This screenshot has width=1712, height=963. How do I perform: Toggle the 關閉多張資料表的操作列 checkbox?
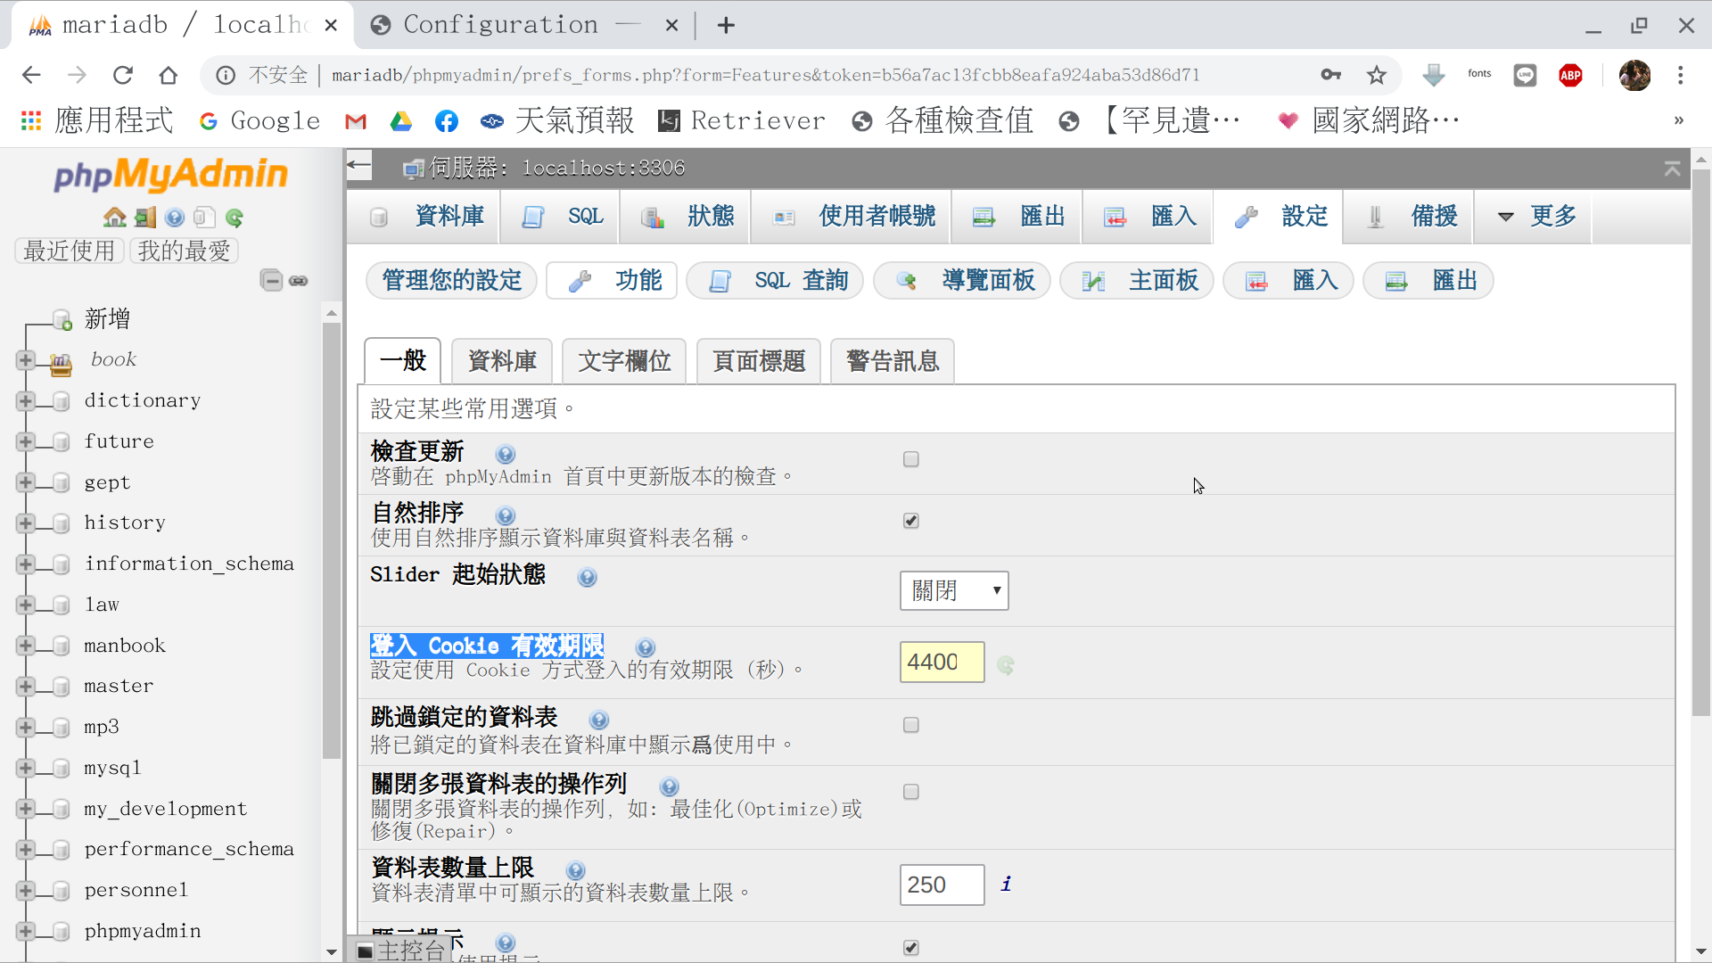click(x=910, y=792)
